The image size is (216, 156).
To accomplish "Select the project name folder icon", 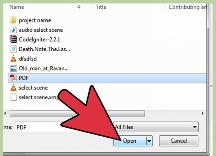I will click(13, 20).
